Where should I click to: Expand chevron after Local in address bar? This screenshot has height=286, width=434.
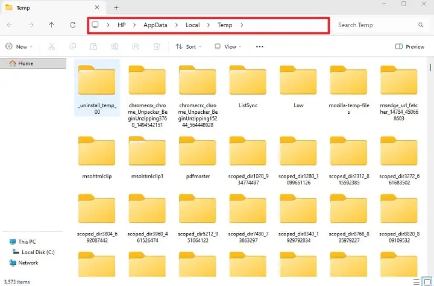[209, 25]
